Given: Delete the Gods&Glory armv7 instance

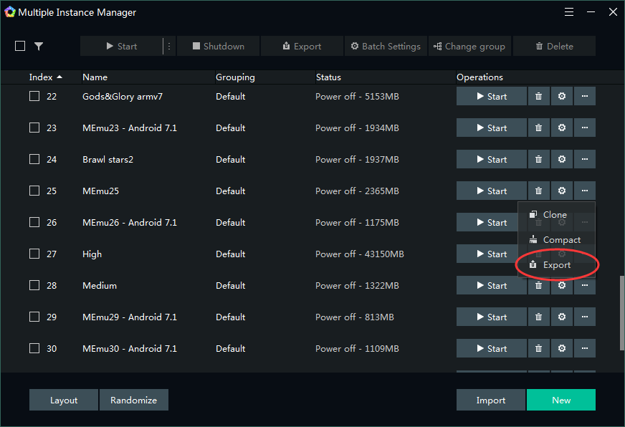Looking at the screenshot, I should click(x=538, y=97).
